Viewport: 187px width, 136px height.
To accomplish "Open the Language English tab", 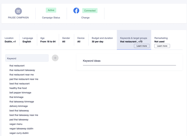I will pos(28,40).
